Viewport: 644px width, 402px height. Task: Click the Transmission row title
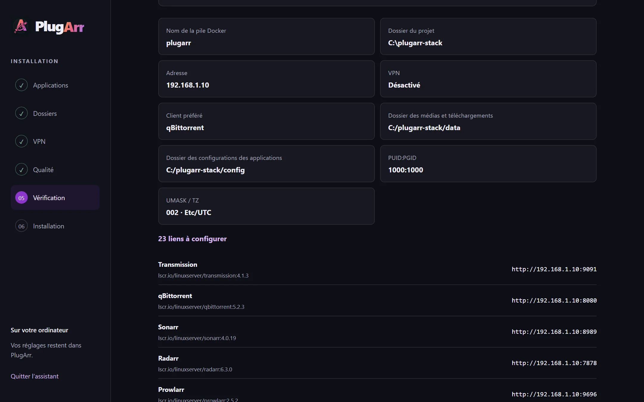pos(178,264)
